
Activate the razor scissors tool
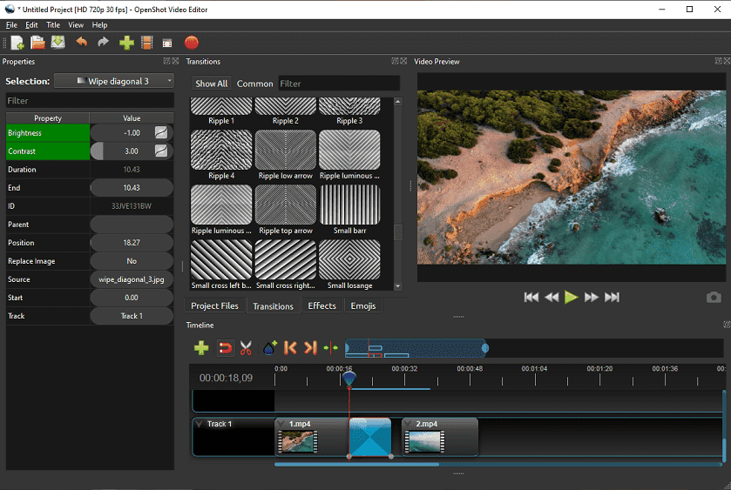[247, 348]
